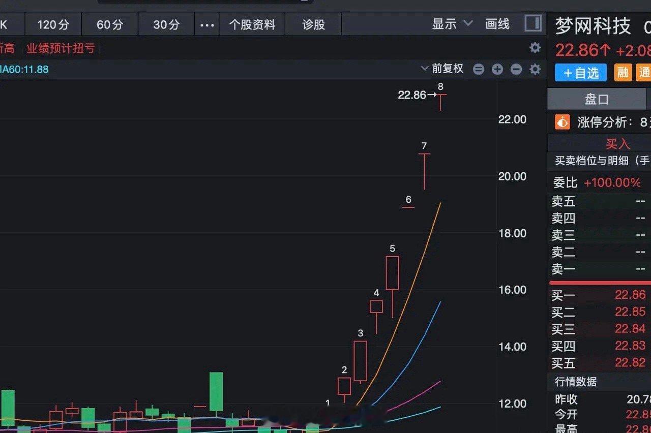Click the 委比 +100.00% value
Screen dimensions: 651x433
[612, 183]
